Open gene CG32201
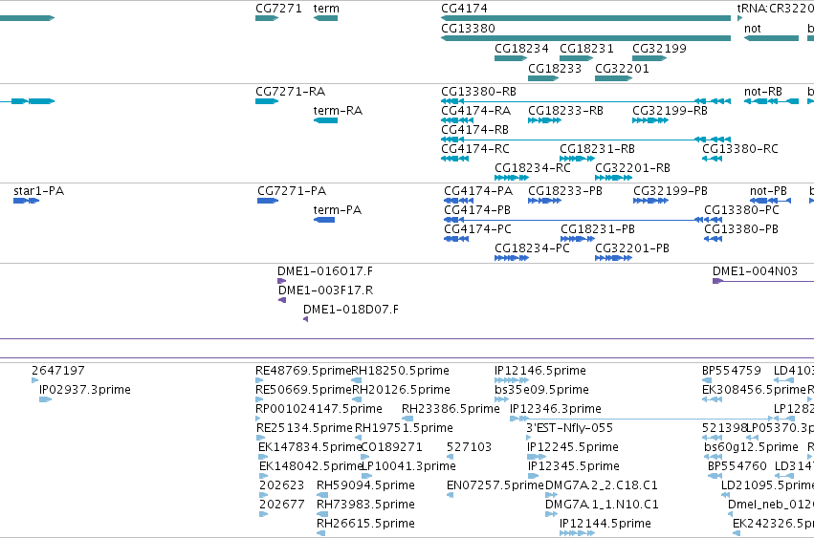814x538 pixels. [622, 69]
